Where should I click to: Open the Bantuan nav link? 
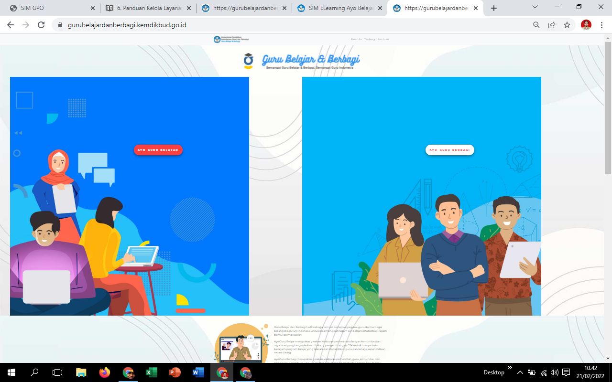point(383,39)
